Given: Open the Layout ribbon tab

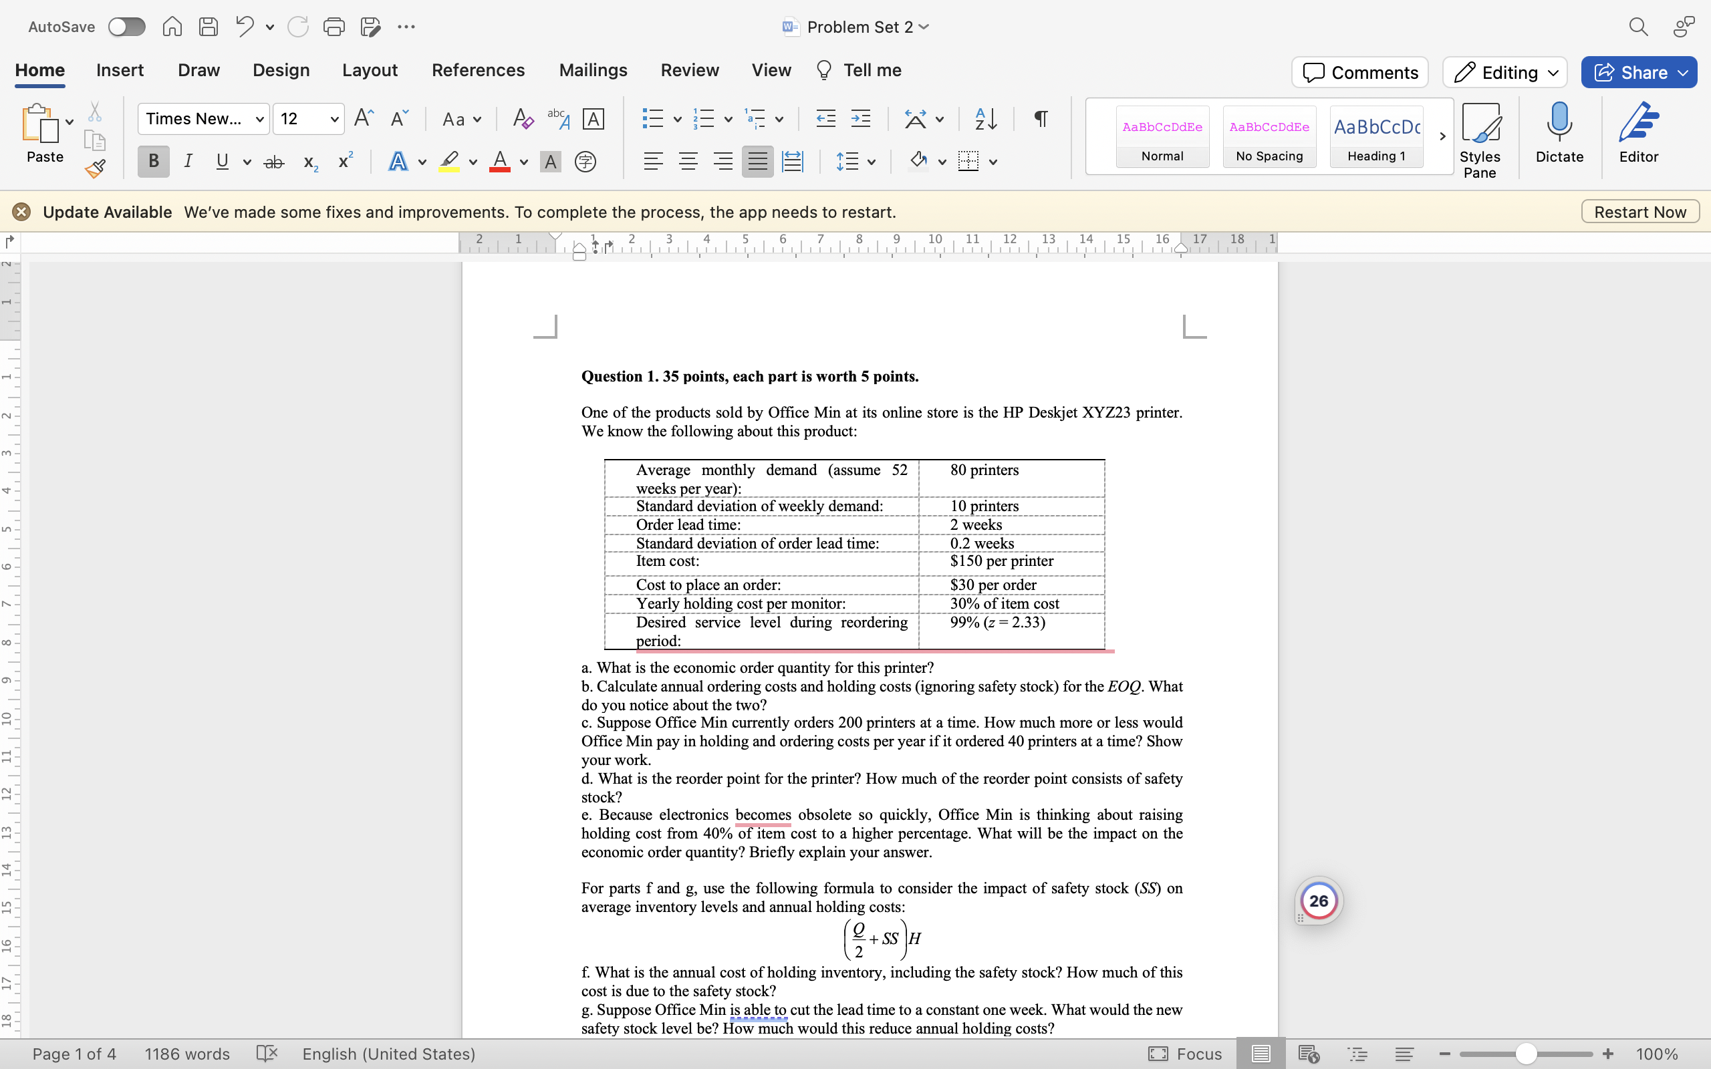Looking at the screenshot, I should 370,70.
